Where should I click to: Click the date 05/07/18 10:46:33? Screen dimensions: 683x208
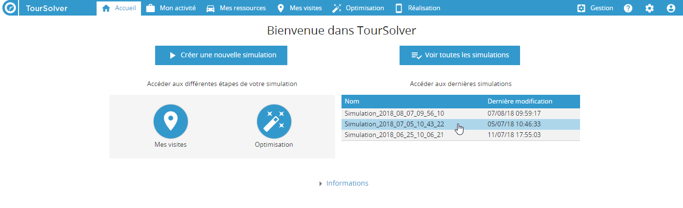tap(514, 124)
